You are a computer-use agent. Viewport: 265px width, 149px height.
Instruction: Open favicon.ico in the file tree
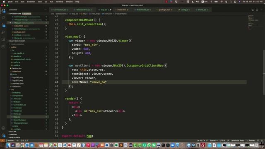tap(17, 68)
